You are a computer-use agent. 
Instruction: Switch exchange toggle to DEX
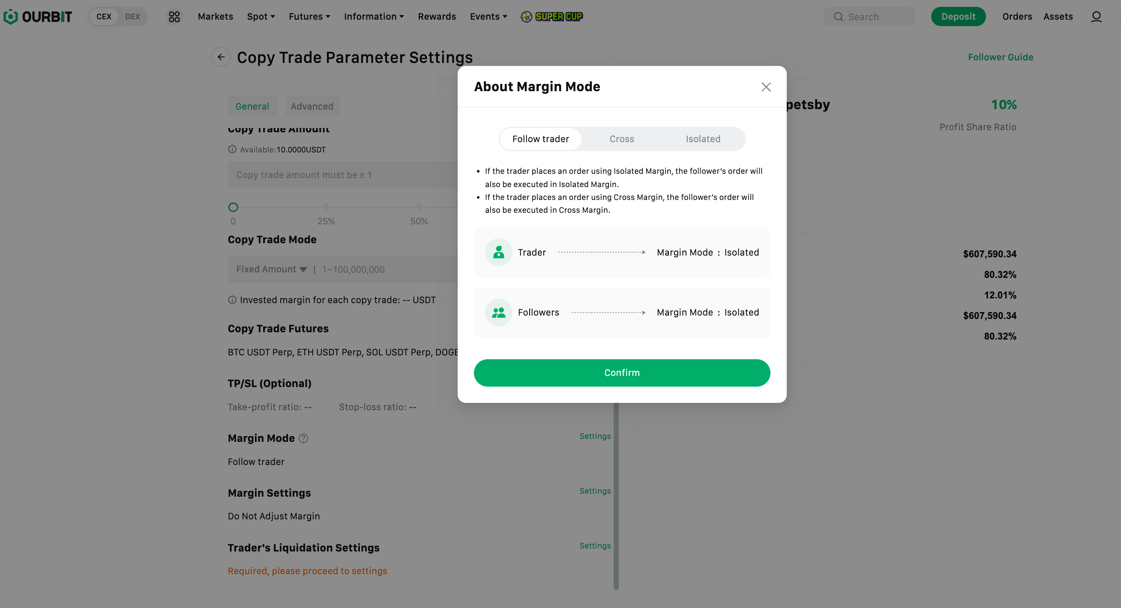pyautogui.click(x=133, y=17)
